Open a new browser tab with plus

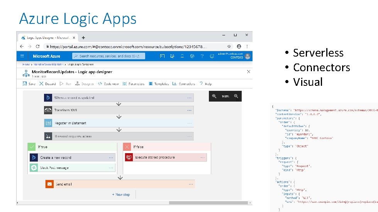click(x=83, y=38)
